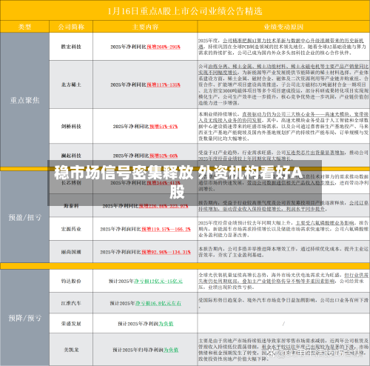Viewport: 370px width, 366px height.
Task: Click the reason paragraph in the 钧达股份 row
Action: pos(283,281)
